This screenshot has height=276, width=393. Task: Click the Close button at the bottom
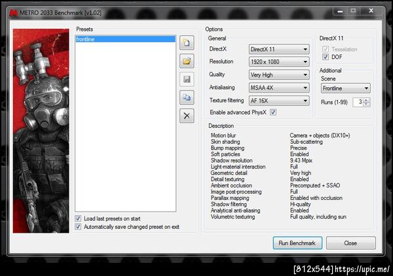point(350,243)
